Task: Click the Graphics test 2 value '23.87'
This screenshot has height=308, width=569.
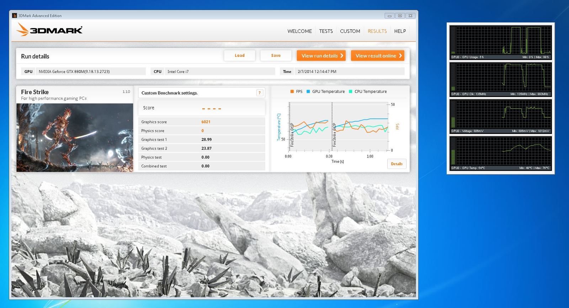Action: (x=206, y=148)
